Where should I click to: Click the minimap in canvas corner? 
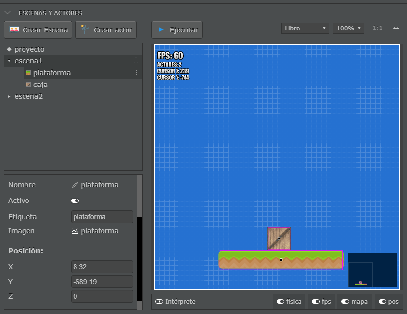click(373, 270)
